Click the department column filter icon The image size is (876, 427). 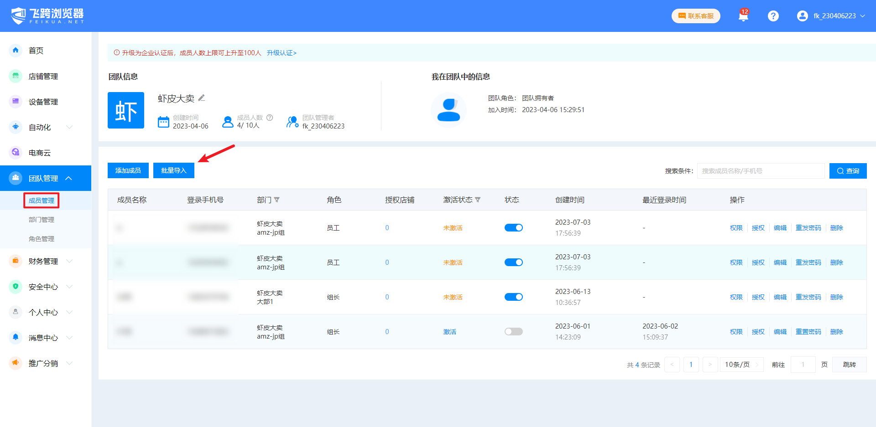(x=277, y=200)
